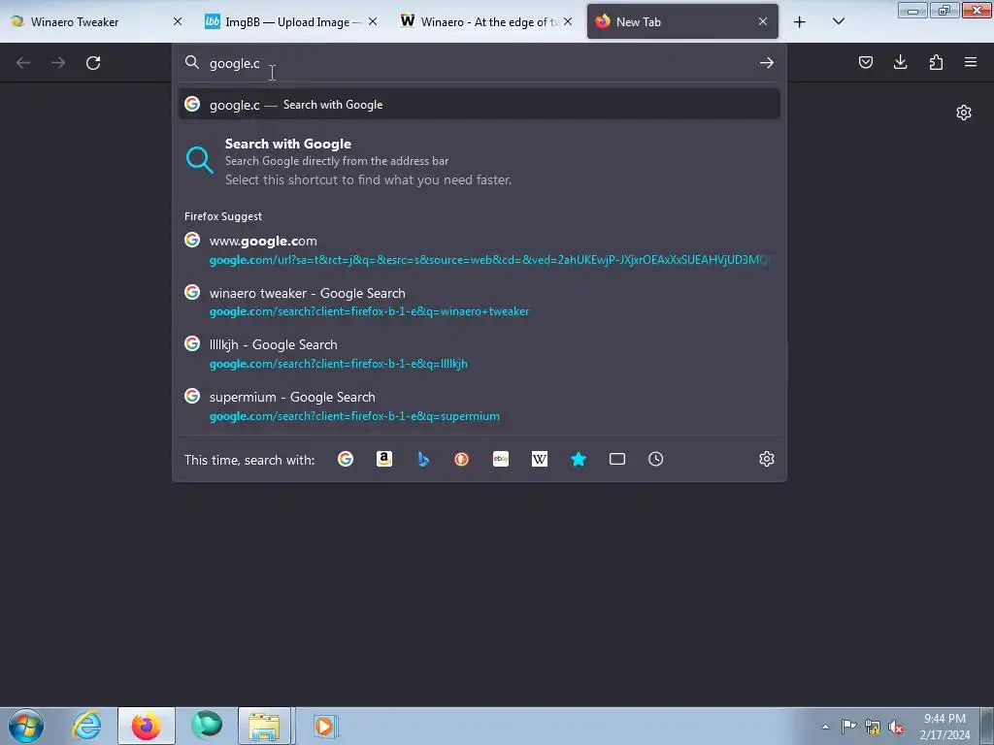Open the Windows Start menu
This screenshot has height=745, width=994.
pyautogui.click(x=26, y=726)
